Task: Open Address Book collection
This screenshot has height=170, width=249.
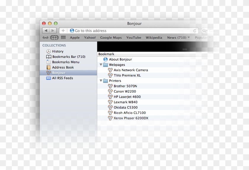Action: pos(63,67)
